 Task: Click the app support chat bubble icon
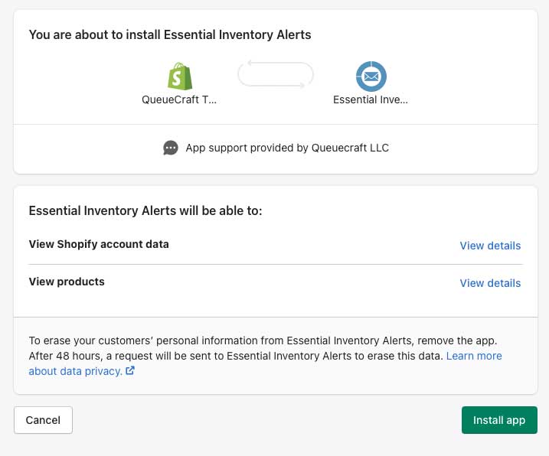pyautogui.click(x=171, y=148)
